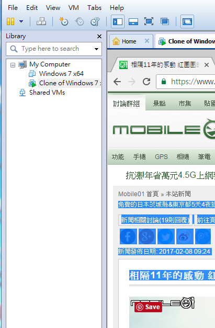The image size is (215, 328).
Task: Open the Edit menu
Action: click(x=32, y=8)
